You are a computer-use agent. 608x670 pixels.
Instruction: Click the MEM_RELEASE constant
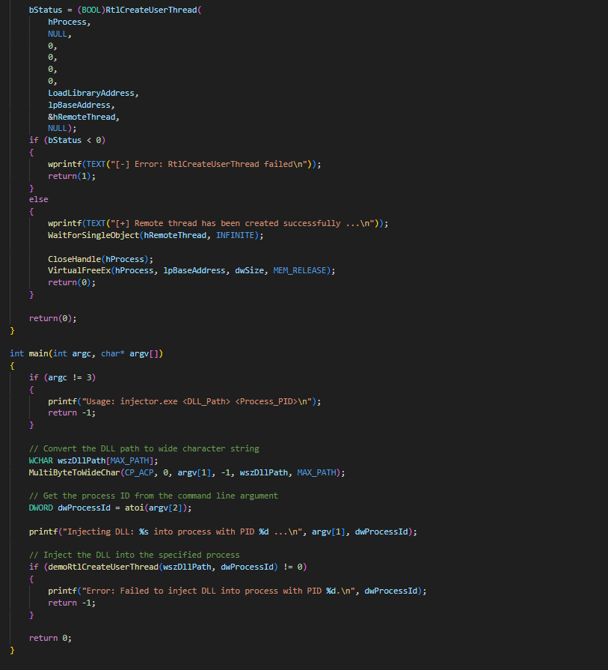coord(299,270)
